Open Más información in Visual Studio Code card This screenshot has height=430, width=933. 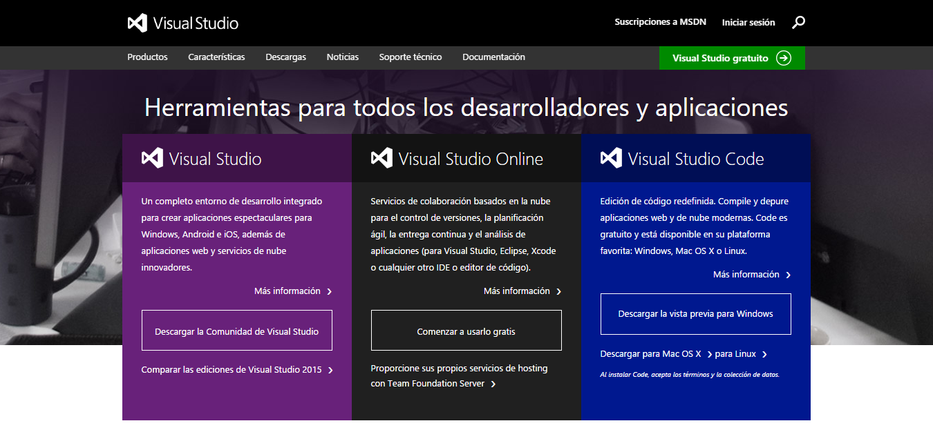click(746, 275)
